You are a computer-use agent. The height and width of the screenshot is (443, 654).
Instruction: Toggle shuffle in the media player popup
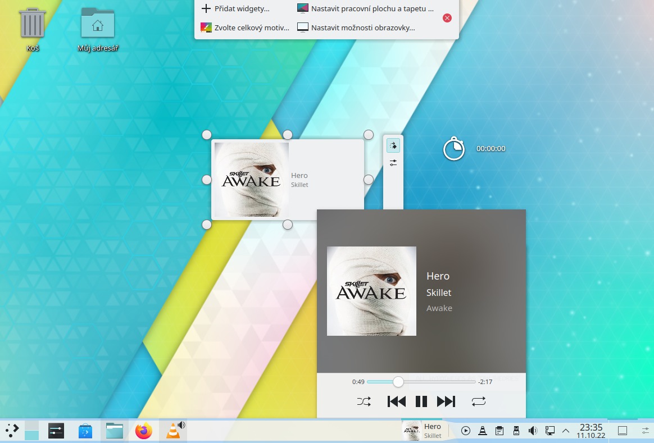(x=364, y=401)
